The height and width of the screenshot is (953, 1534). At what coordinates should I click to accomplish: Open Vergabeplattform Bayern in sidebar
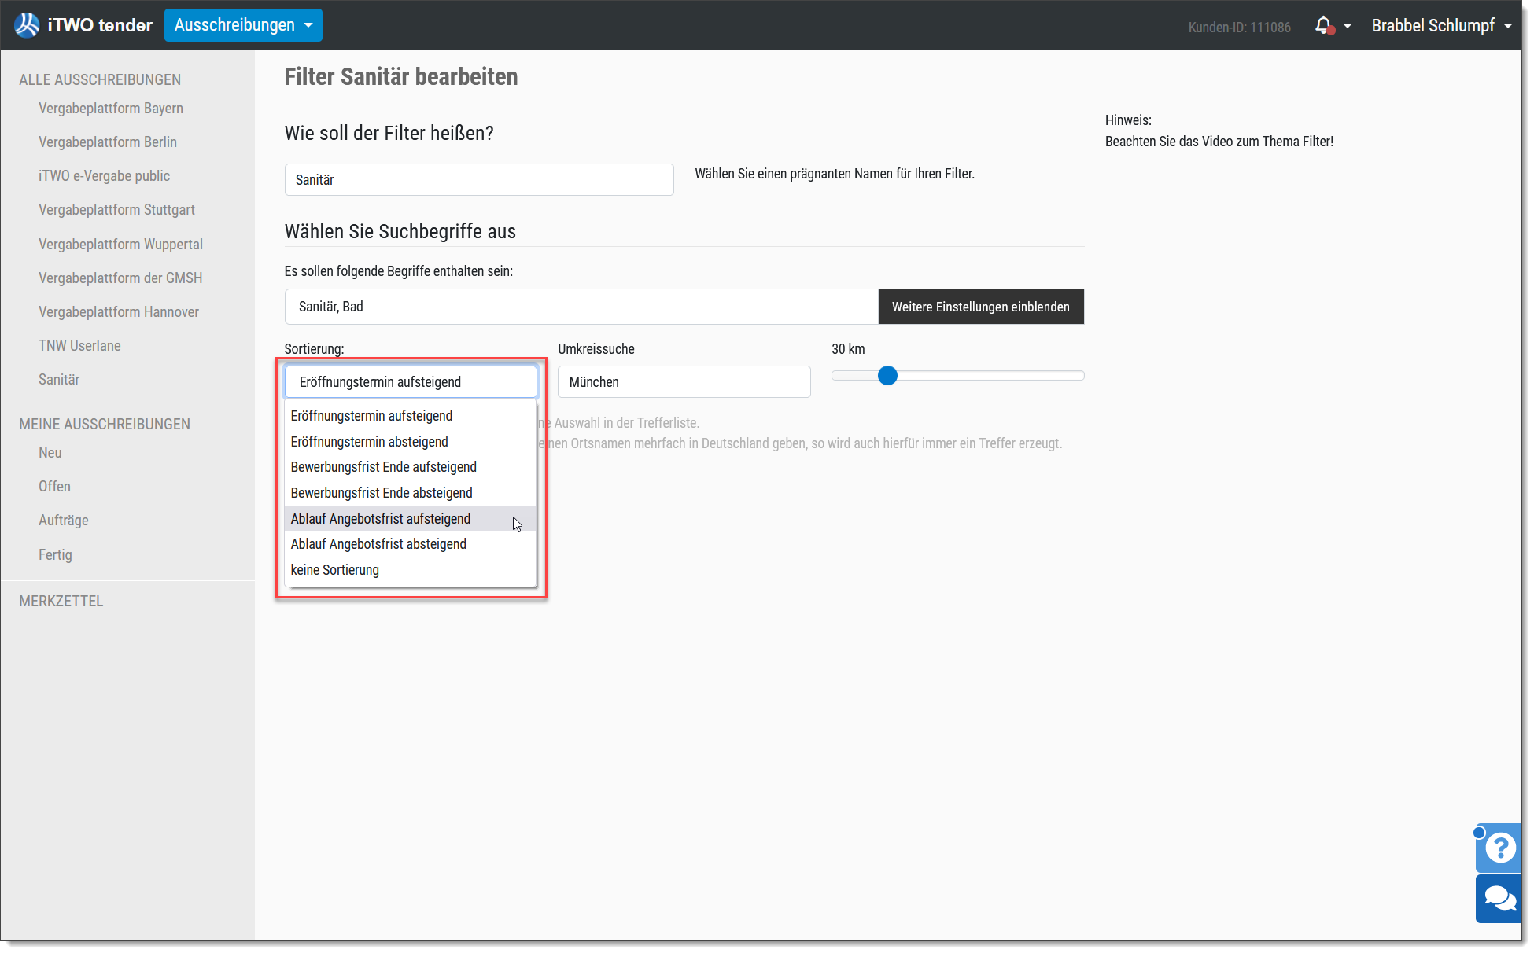click(111, 109)
